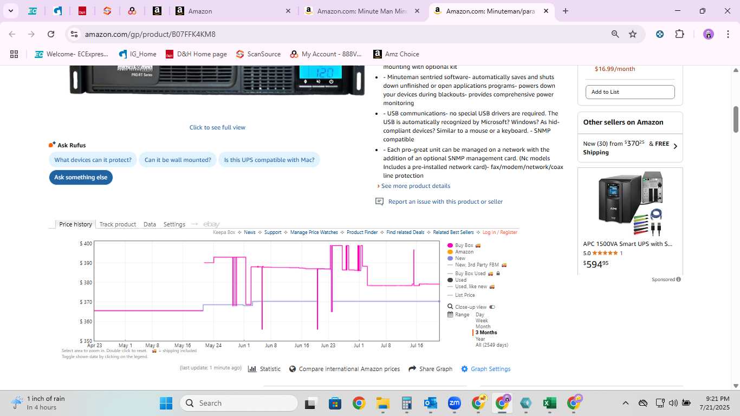View site information icon in address bar
The image size is (740, 416).
(74, 34)
